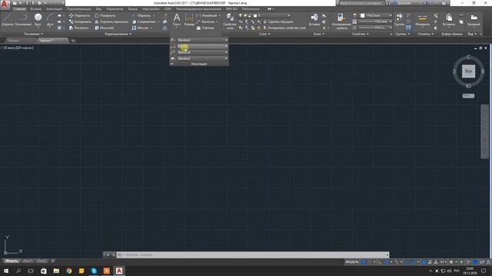Open the status bar customization menu

coord(488,262)
